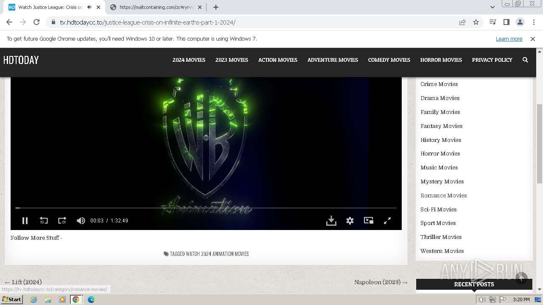Open media control icon in toolbar

click(493, 22)
